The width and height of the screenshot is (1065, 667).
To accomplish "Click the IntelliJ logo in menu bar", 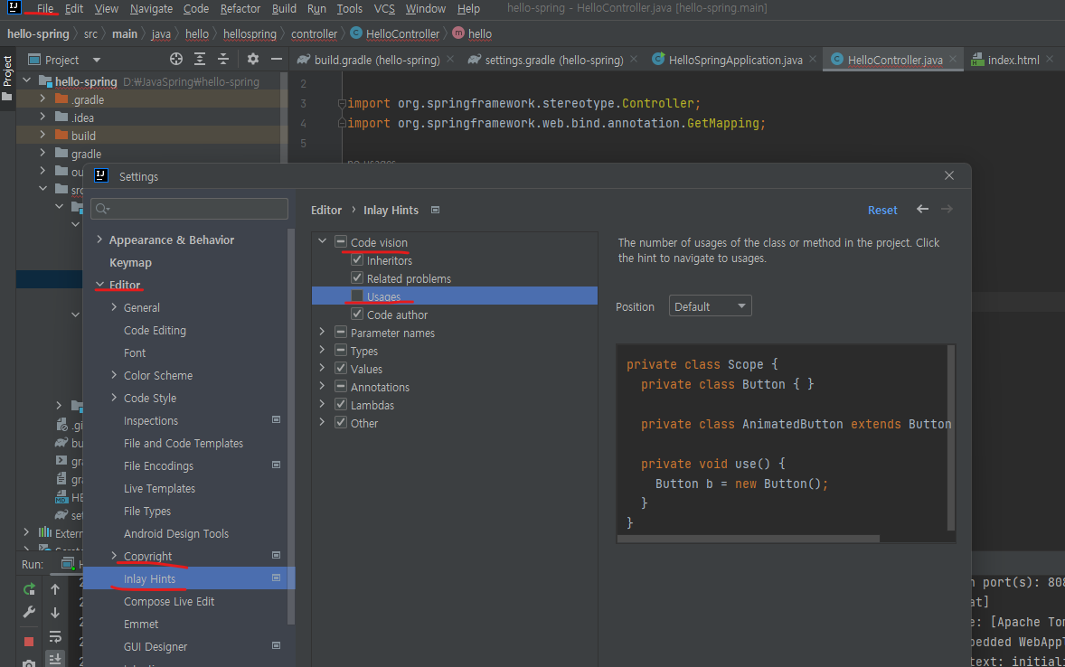I will pos(14,7).
